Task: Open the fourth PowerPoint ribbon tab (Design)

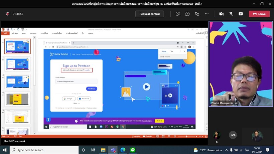Action: click(33, 33)
